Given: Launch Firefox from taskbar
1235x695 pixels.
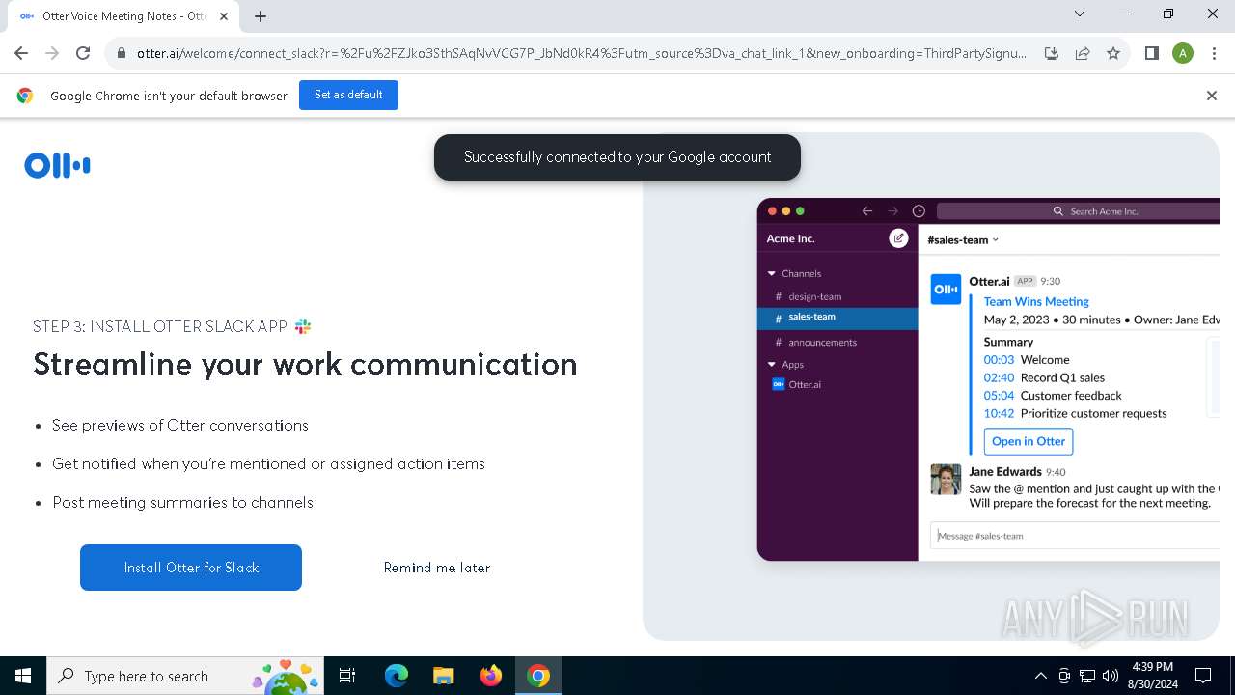Looking at the screenshot, I should pos(491,676).
